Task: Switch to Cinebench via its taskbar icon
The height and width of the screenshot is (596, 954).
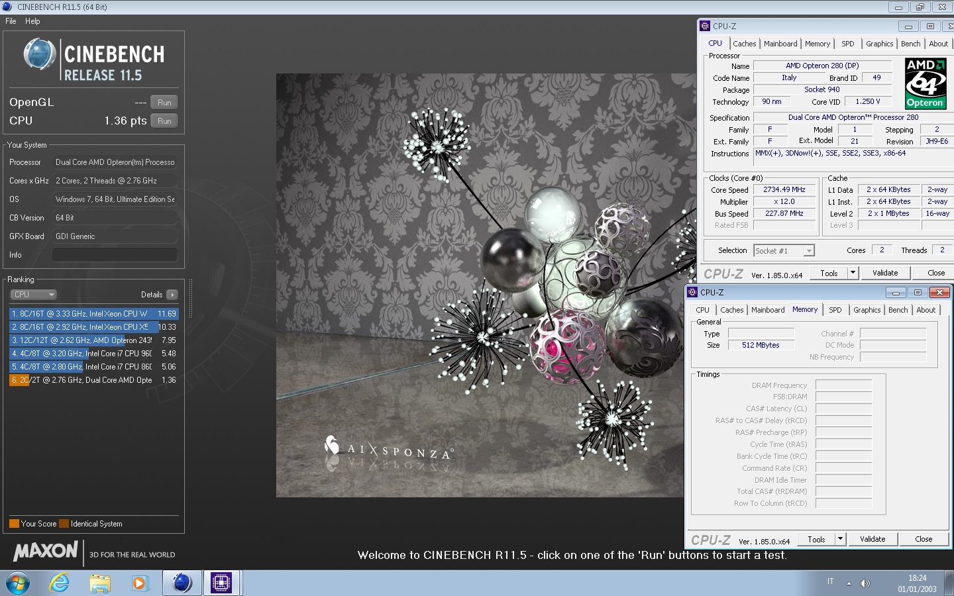Action: (182, 583)
